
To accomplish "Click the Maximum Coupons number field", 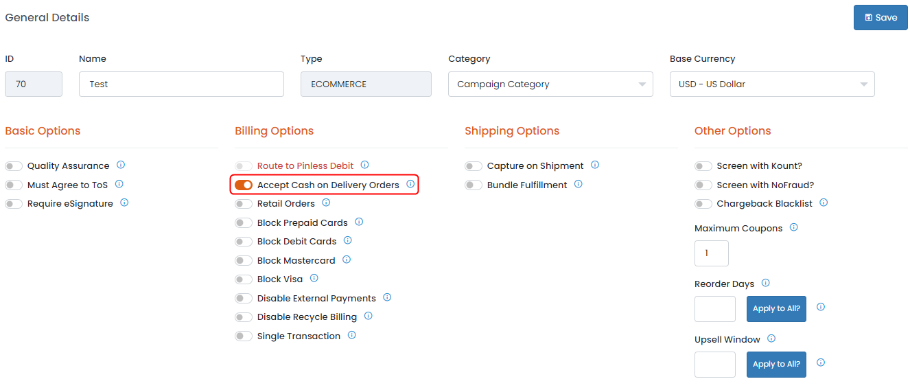I will pyautogui.click(x=711, y=253).
